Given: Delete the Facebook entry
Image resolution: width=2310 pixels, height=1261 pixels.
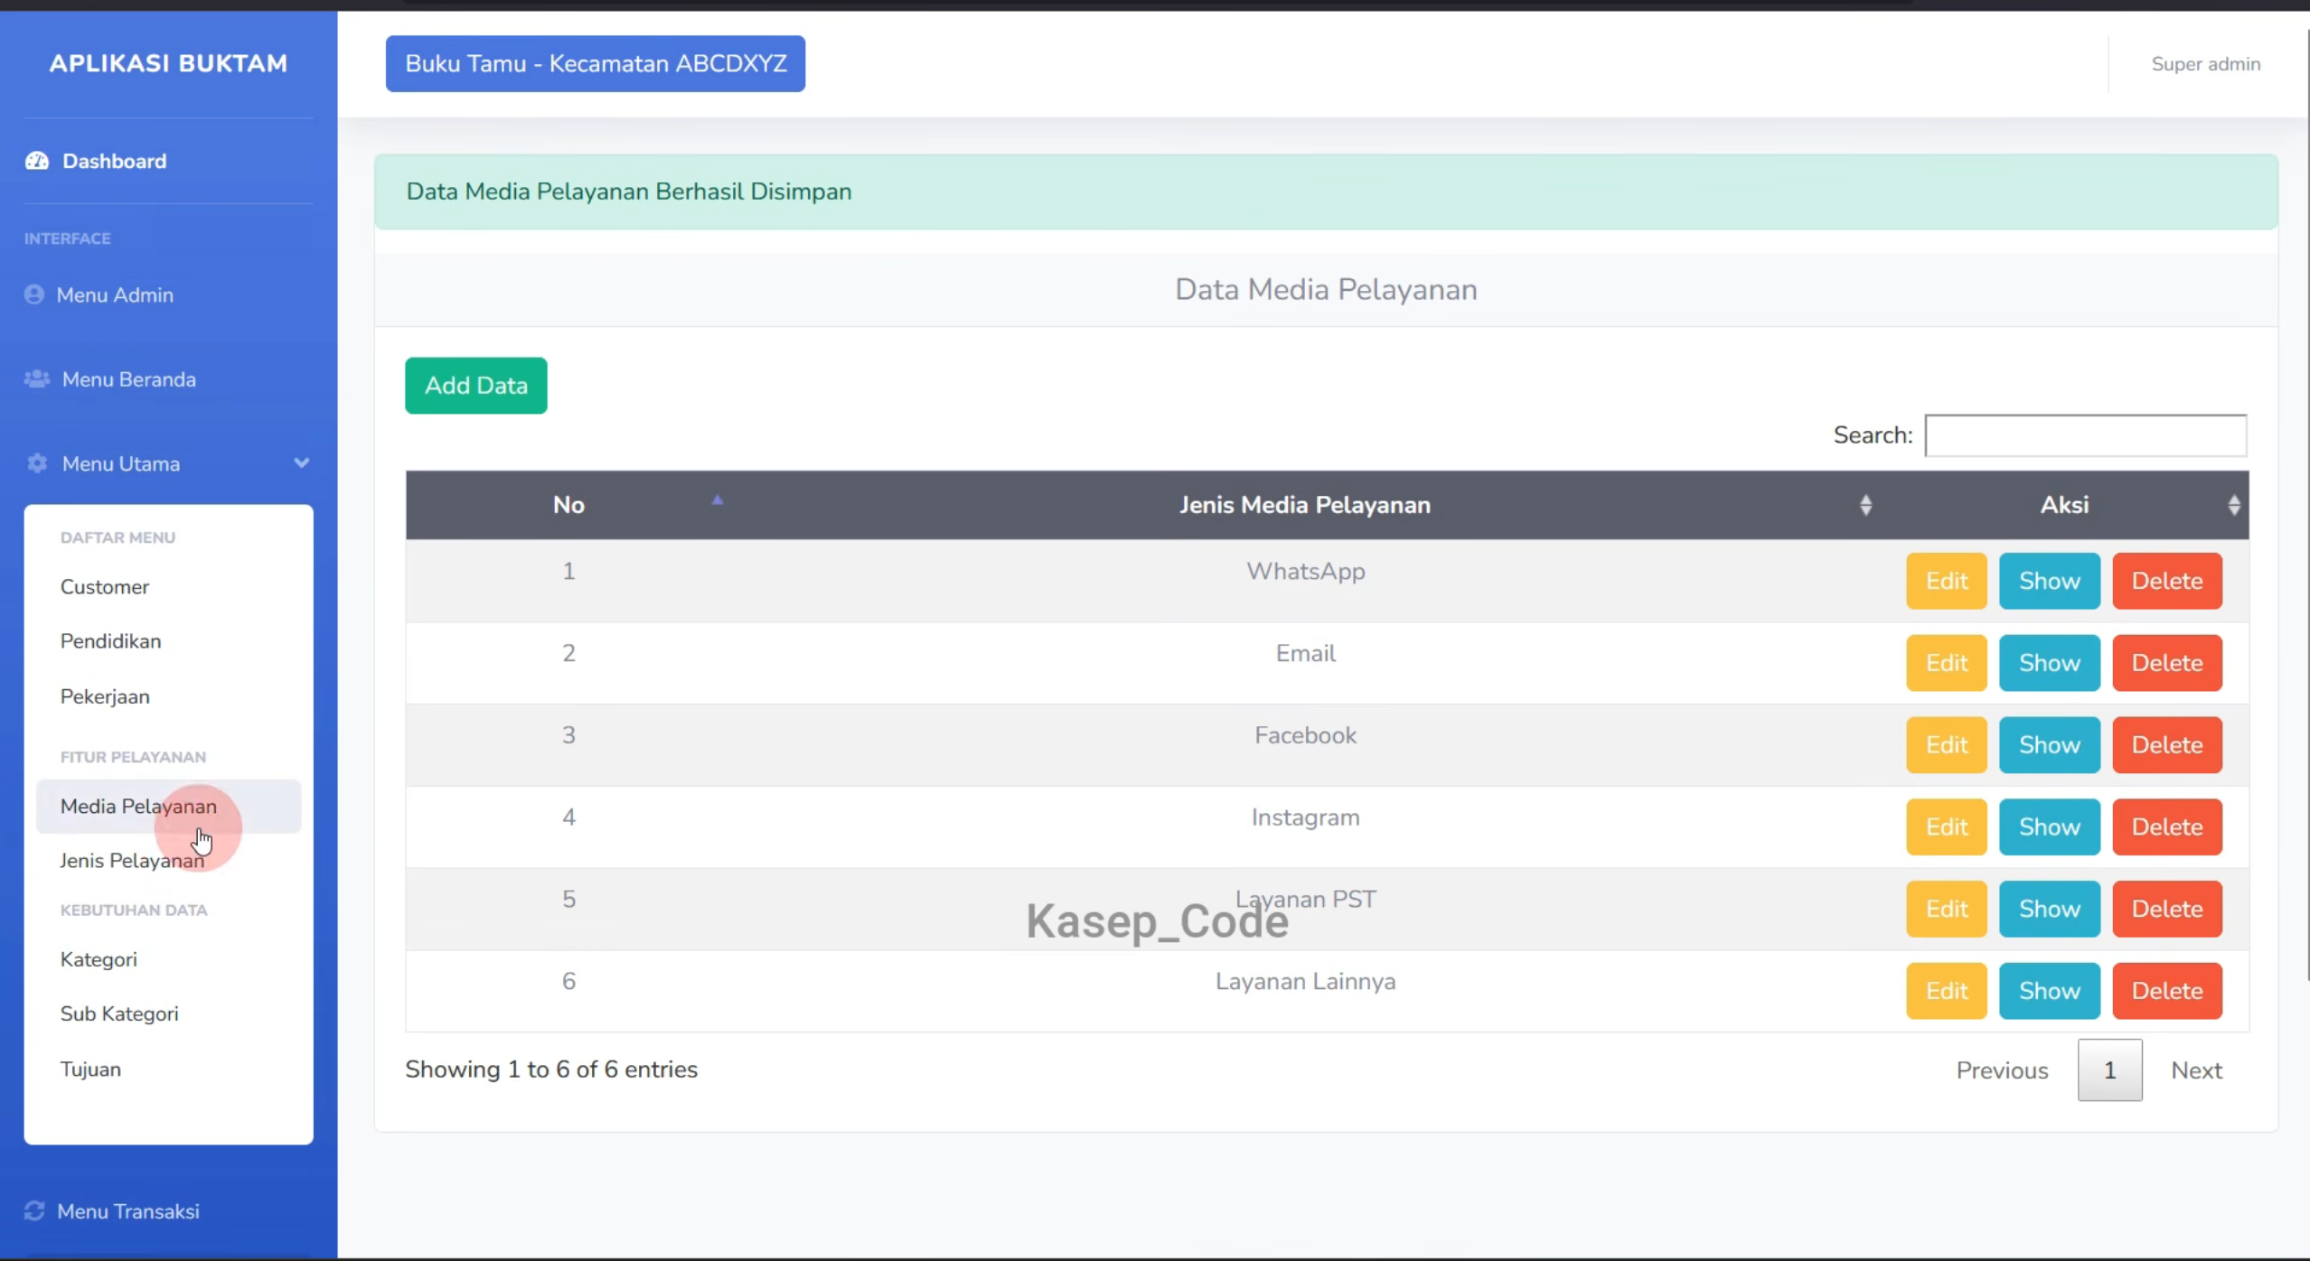Looking at the screenshot, I should [2167, 745].
